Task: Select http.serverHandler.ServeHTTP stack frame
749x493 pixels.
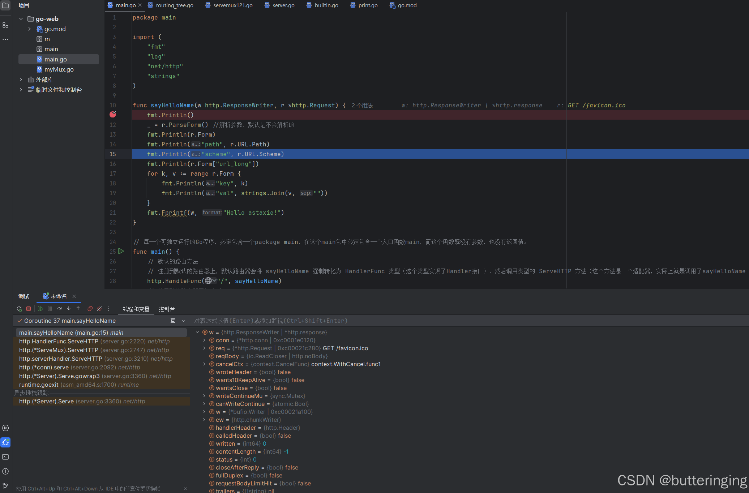Action: pos(102,359)
